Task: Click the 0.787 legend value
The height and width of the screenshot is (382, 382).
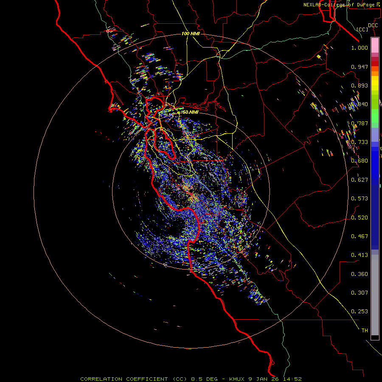Action: point(360,123)
